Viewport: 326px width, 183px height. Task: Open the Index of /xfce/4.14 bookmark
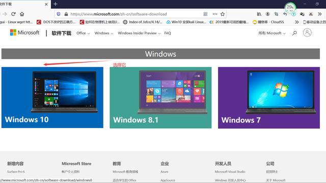143,22
